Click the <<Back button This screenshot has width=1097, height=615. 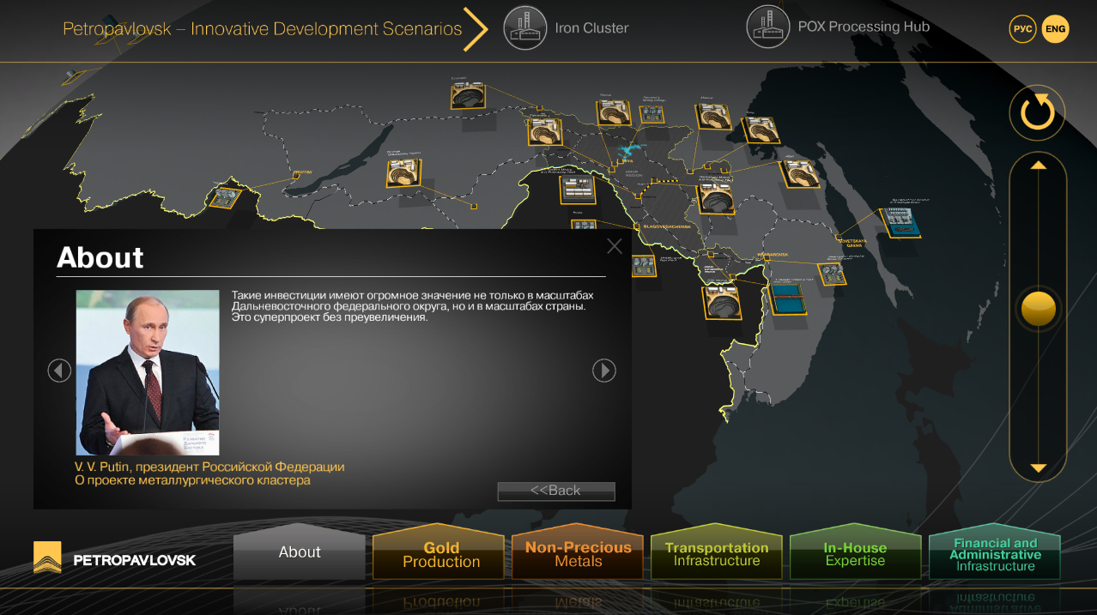point(556,491)
